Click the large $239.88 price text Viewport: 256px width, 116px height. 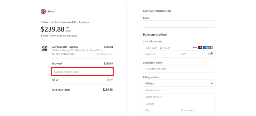[52, 29]
